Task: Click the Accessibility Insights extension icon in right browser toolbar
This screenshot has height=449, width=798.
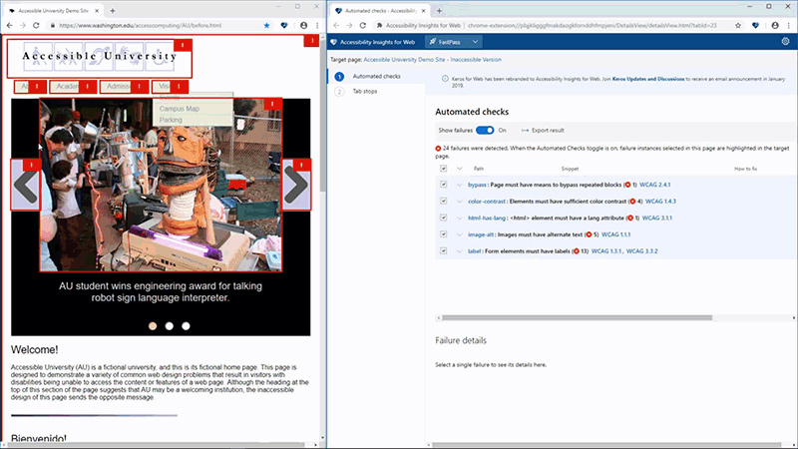Action: click(x=755, y=24)
